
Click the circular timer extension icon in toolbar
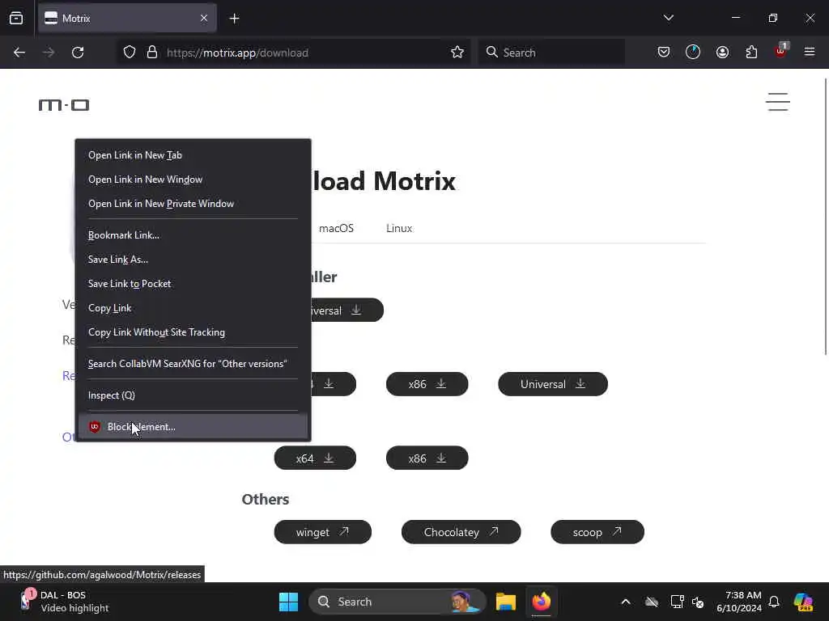click(x=693, y=53)
